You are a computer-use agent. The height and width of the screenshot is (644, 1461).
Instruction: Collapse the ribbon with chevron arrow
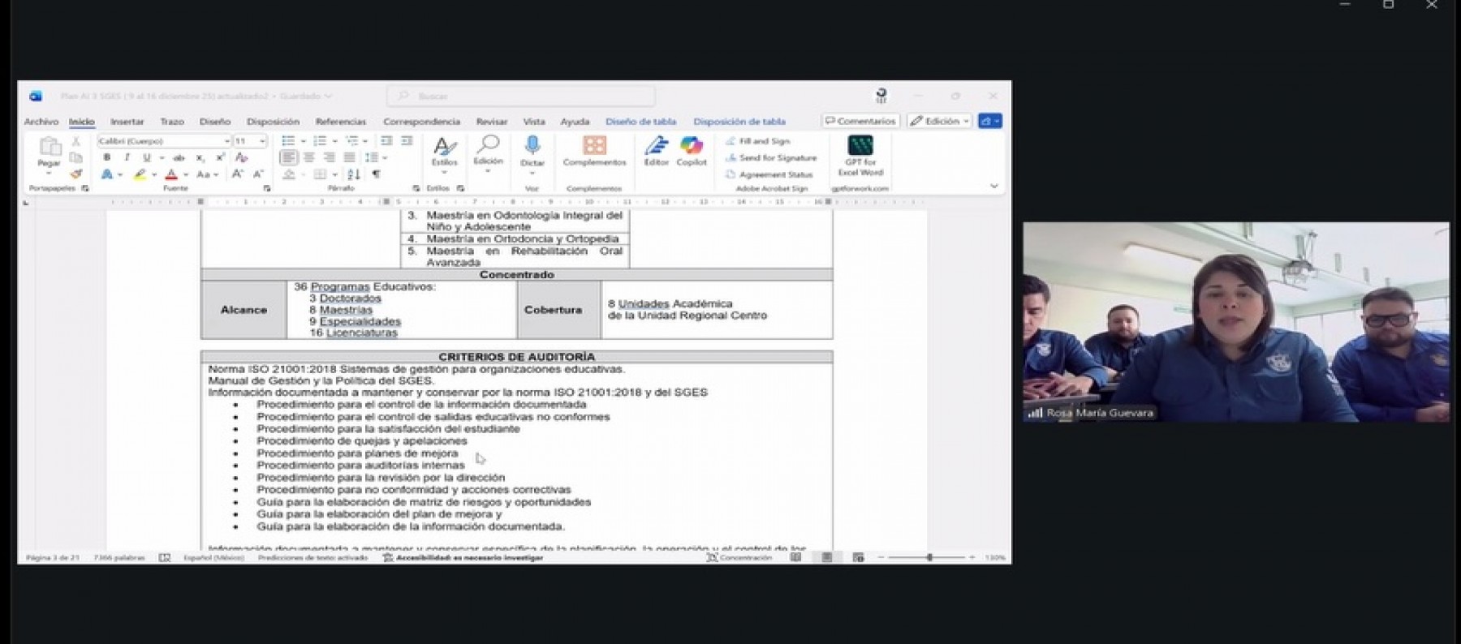point(994,187)
